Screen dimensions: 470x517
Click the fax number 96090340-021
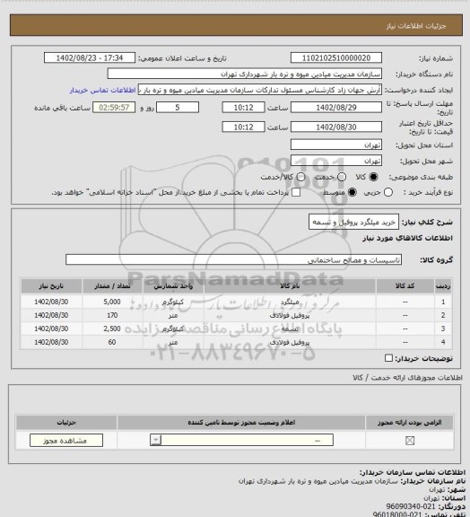(x=411, y=506)
